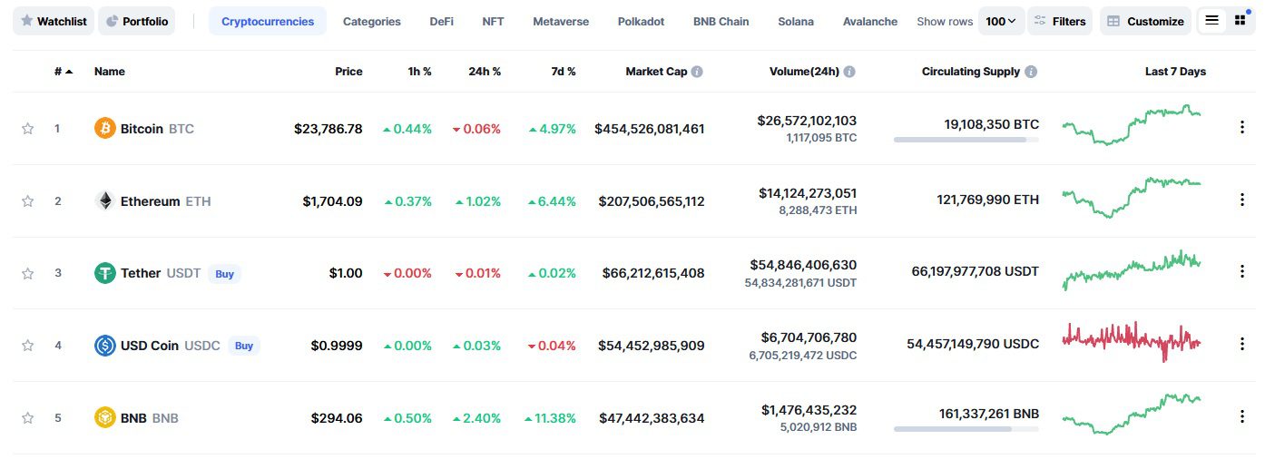Open the Filters button

pyautogui.click(x=1059, y=21)
